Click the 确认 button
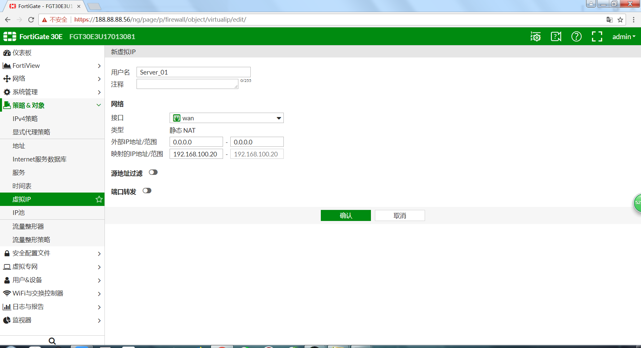The height and width of the screenshot is (348, 641). click(x=346, y=216)
